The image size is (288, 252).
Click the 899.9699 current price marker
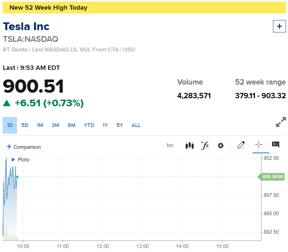tap(271, 177)
